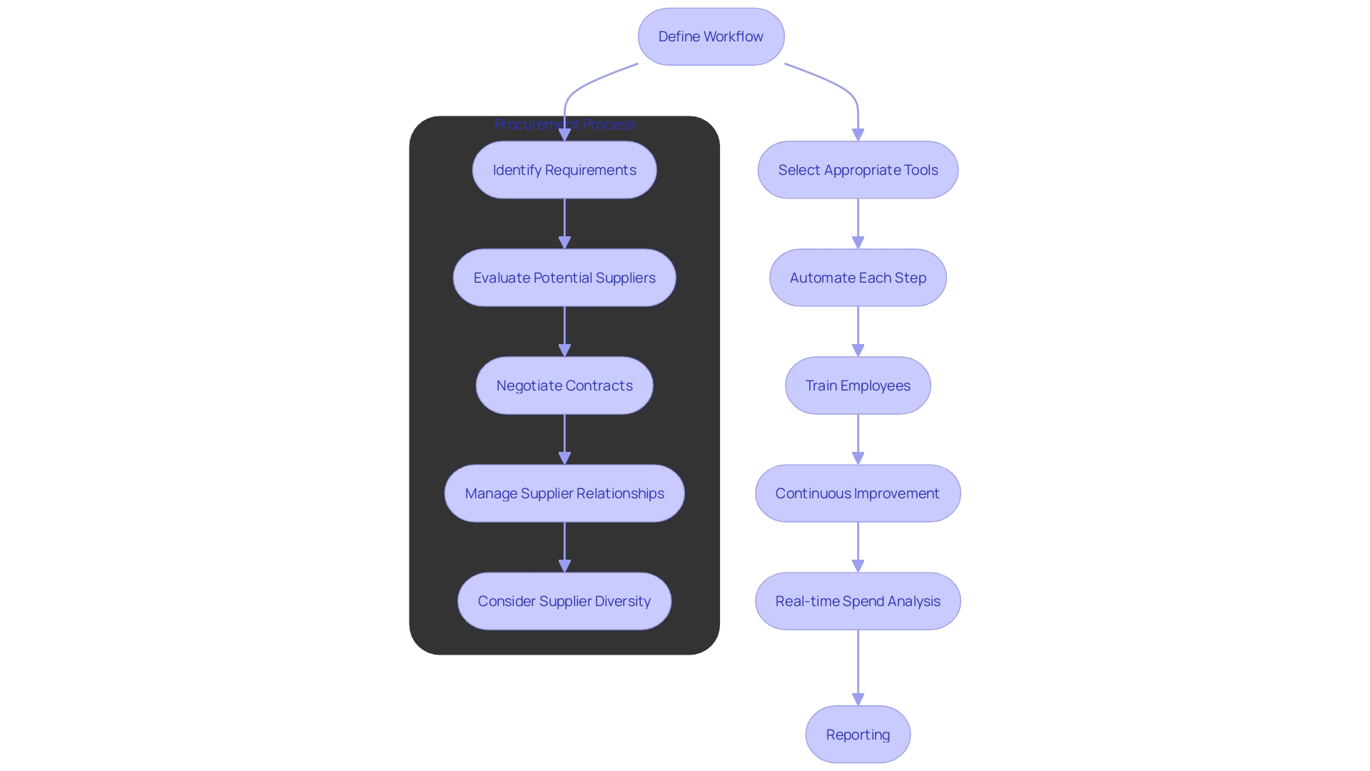Click the Evaluate Potential Suppliers node
Viewport: 1370px width, 771px height.
tap(564, 277)
